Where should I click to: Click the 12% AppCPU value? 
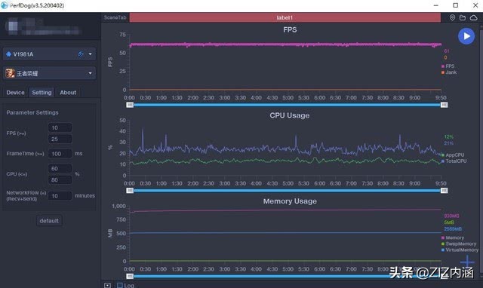[x=448, y=136]
